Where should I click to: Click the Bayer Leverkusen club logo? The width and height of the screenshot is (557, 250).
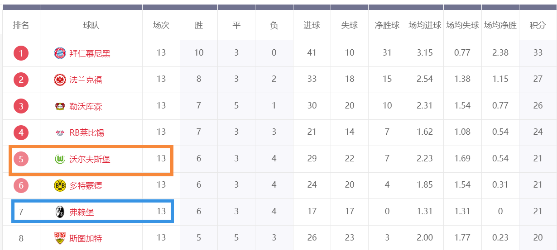click(x=60, y=107)
